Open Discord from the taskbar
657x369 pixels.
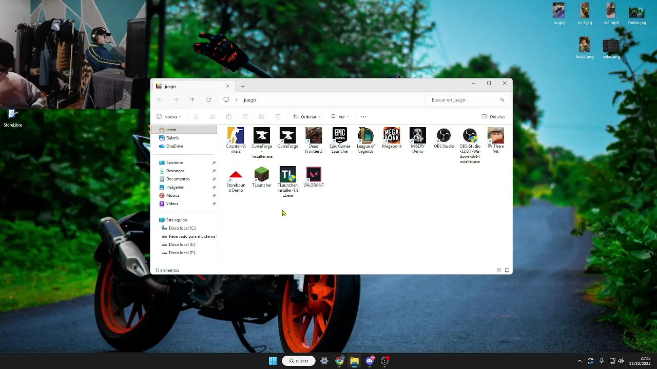(370, 361)
